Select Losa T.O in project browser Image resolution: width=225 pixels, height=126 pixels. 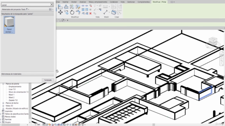pyautogui.click(x=12, y=89)
